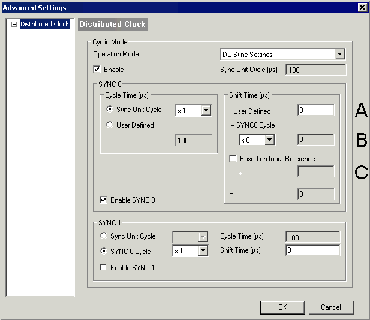Toggle the Enable checkbox in Cyclic Mode
The width and height of the screenshot is (370, 320).
(x=97, y=70)
